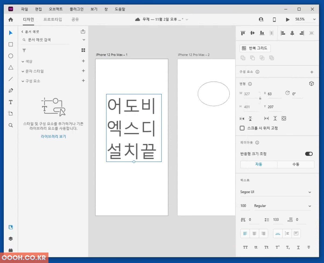This screenshot has width=324, height=263.
Task: Enable fix position when scrolling checkbox
Action: [x=242, y=128]
